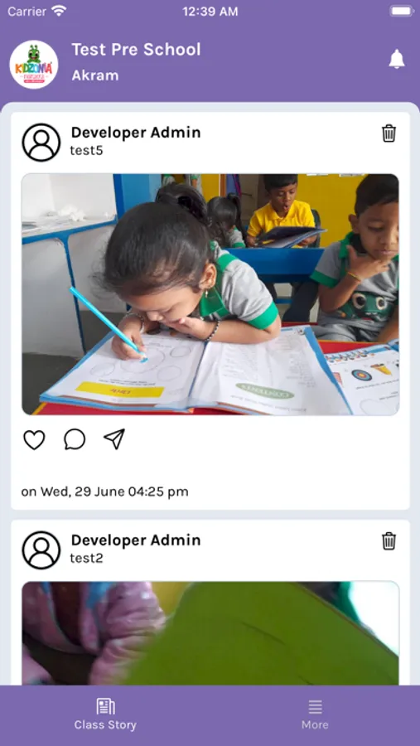Tap Developer Admin name on test5 post
Viewport: 420px width, 746px height.
pos(136,133)
